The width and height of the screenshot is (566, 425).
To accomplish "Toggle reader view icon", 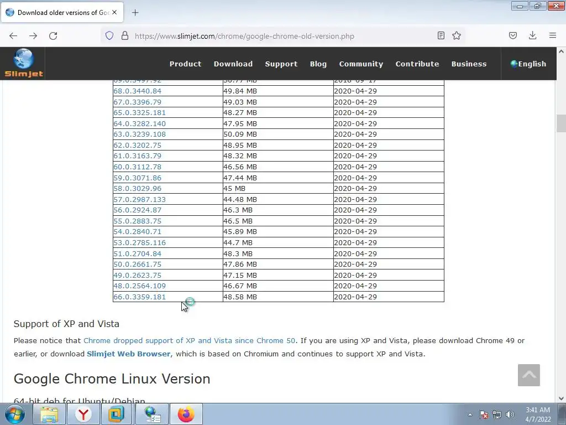I will (441, 35).
